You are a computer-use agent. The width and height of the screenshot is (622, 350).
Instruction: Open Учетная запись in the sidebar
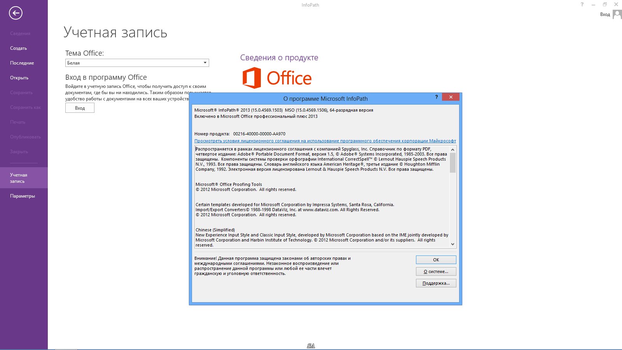click(24, 178)
